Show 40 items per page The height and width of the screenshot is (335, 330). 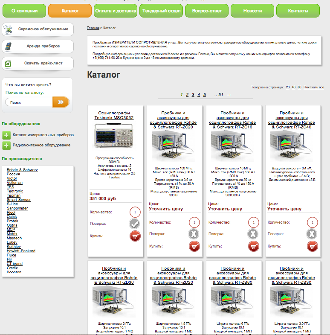293,87
